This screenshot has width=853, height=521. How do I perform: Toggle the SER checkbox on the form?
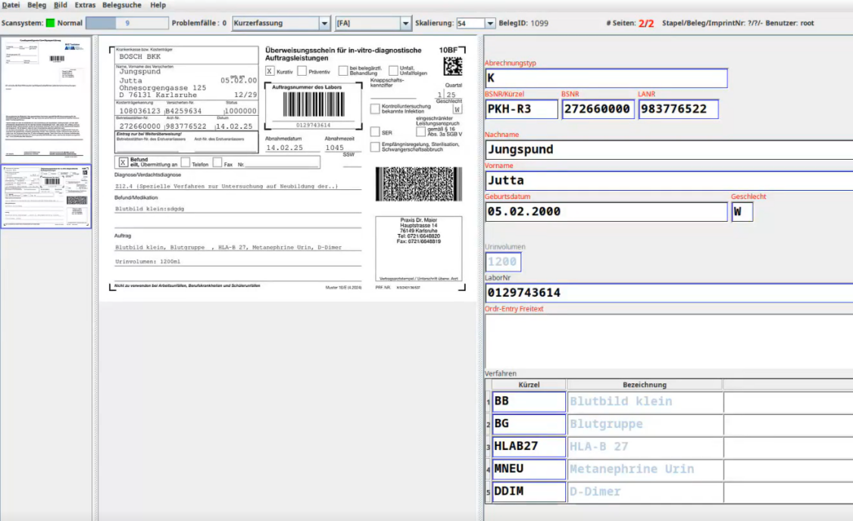tap(375, 132)
